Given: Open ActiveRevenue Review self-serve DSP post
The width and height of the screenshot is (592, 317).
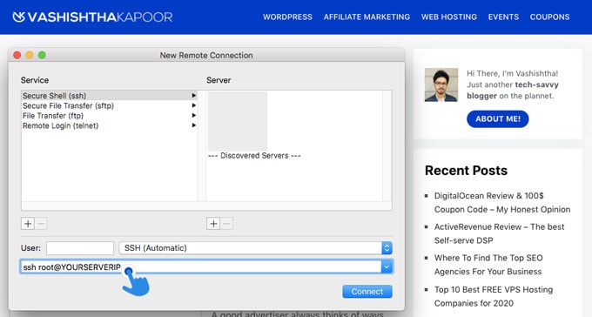Looking at the screenshot, I should point(499,233).
